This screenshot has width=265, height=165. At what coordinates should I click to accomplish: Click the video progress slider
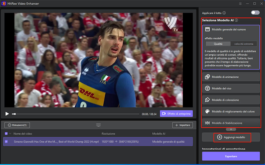(76, 114)
